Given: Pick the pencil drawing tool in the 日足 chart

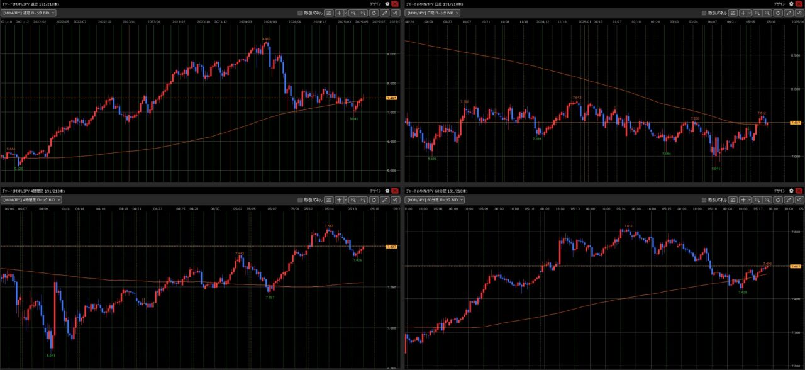Looking at the screenshot, I should (x=789, y=13).
